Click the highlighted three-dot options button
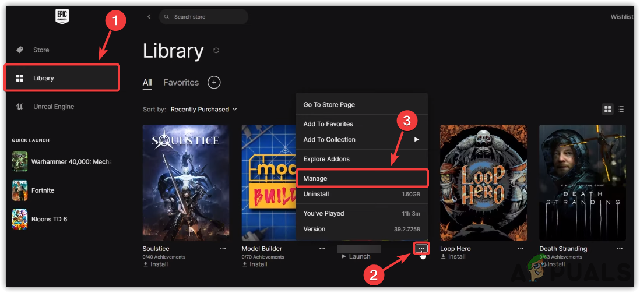640x293 pixels. tap(421, 249)
